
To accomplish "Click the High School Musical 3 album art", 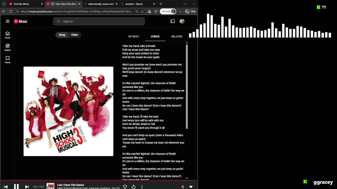I will point(68,111).
